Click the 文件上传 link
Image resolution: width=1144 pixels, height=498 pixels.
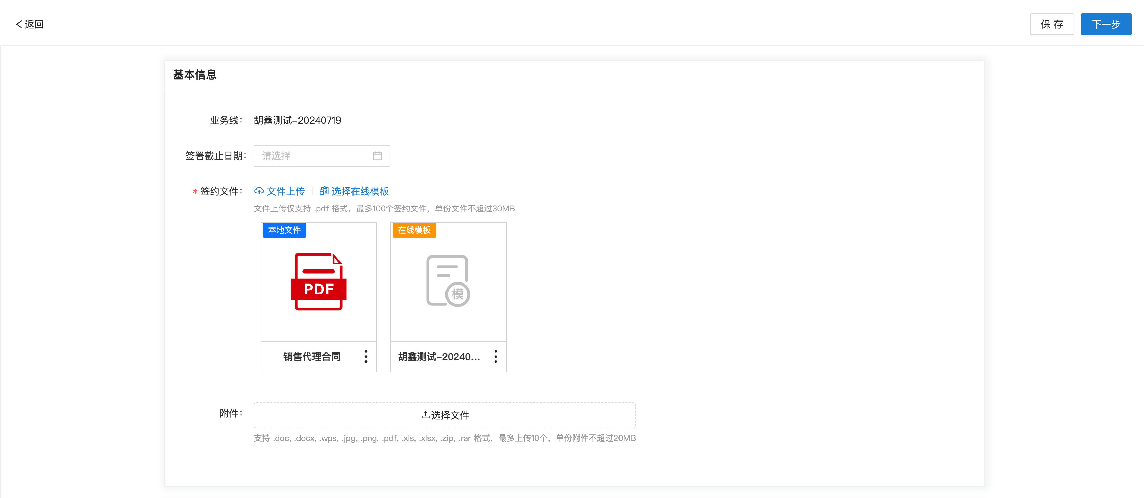280,191
